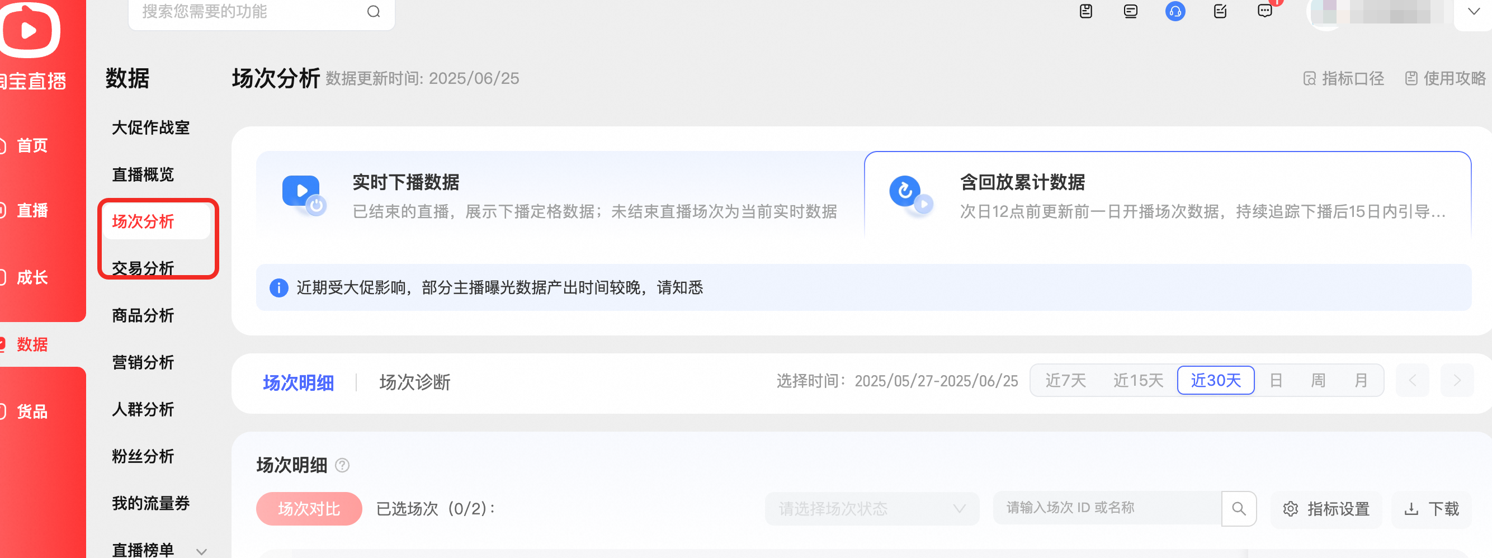
Task: Expand the account dropdown chevron at top right
Action: coord(1474,12)
